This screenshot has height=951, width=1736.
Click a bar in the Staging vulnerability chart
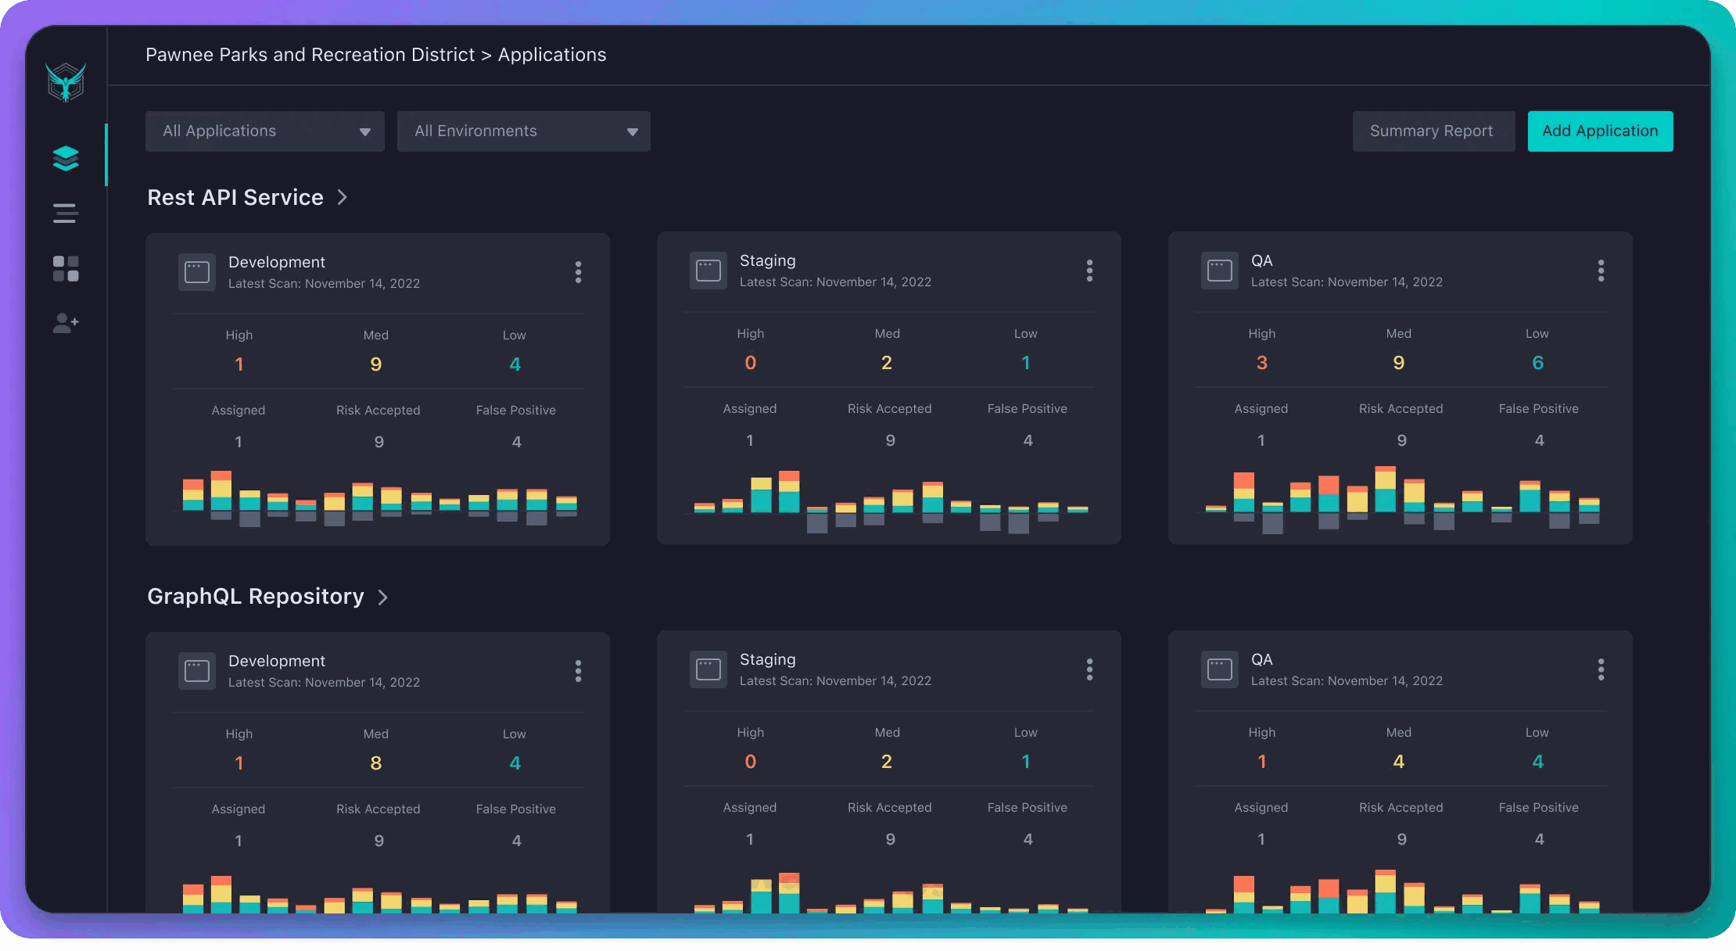pos(790,493)
